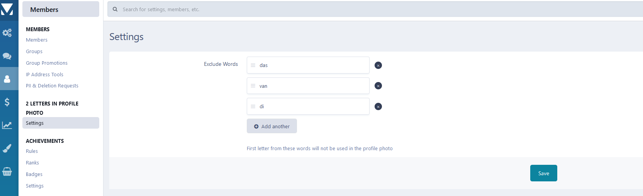Save the settings

[x=543, y=173]
